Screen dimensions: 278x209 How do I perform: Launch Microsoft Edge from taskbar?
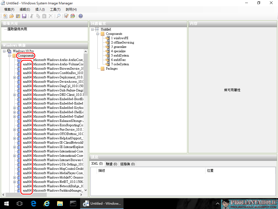[33, 204]
